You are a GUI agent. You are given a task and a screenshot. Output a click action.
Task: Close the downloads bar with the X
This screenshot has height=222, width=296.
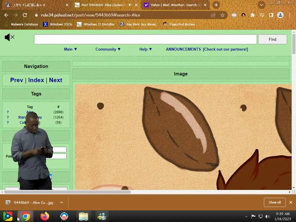(291, 202)
